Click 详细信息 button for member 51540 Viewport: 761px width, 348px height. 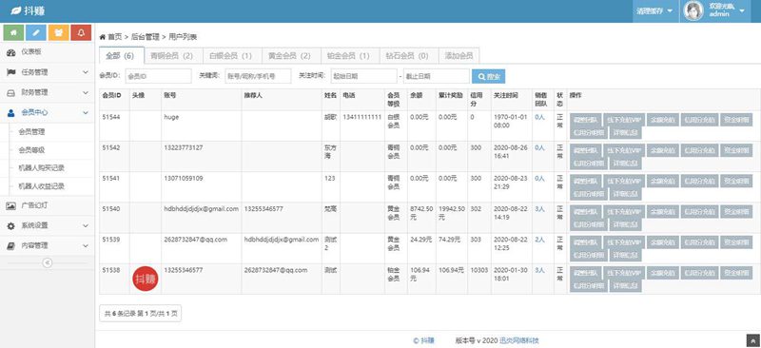click(x=625, y=224)
